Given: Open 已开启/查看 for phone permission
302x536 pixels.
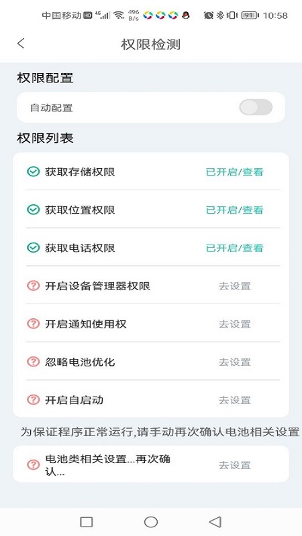Looking at the screenshot, I should (x=234, y=248).
